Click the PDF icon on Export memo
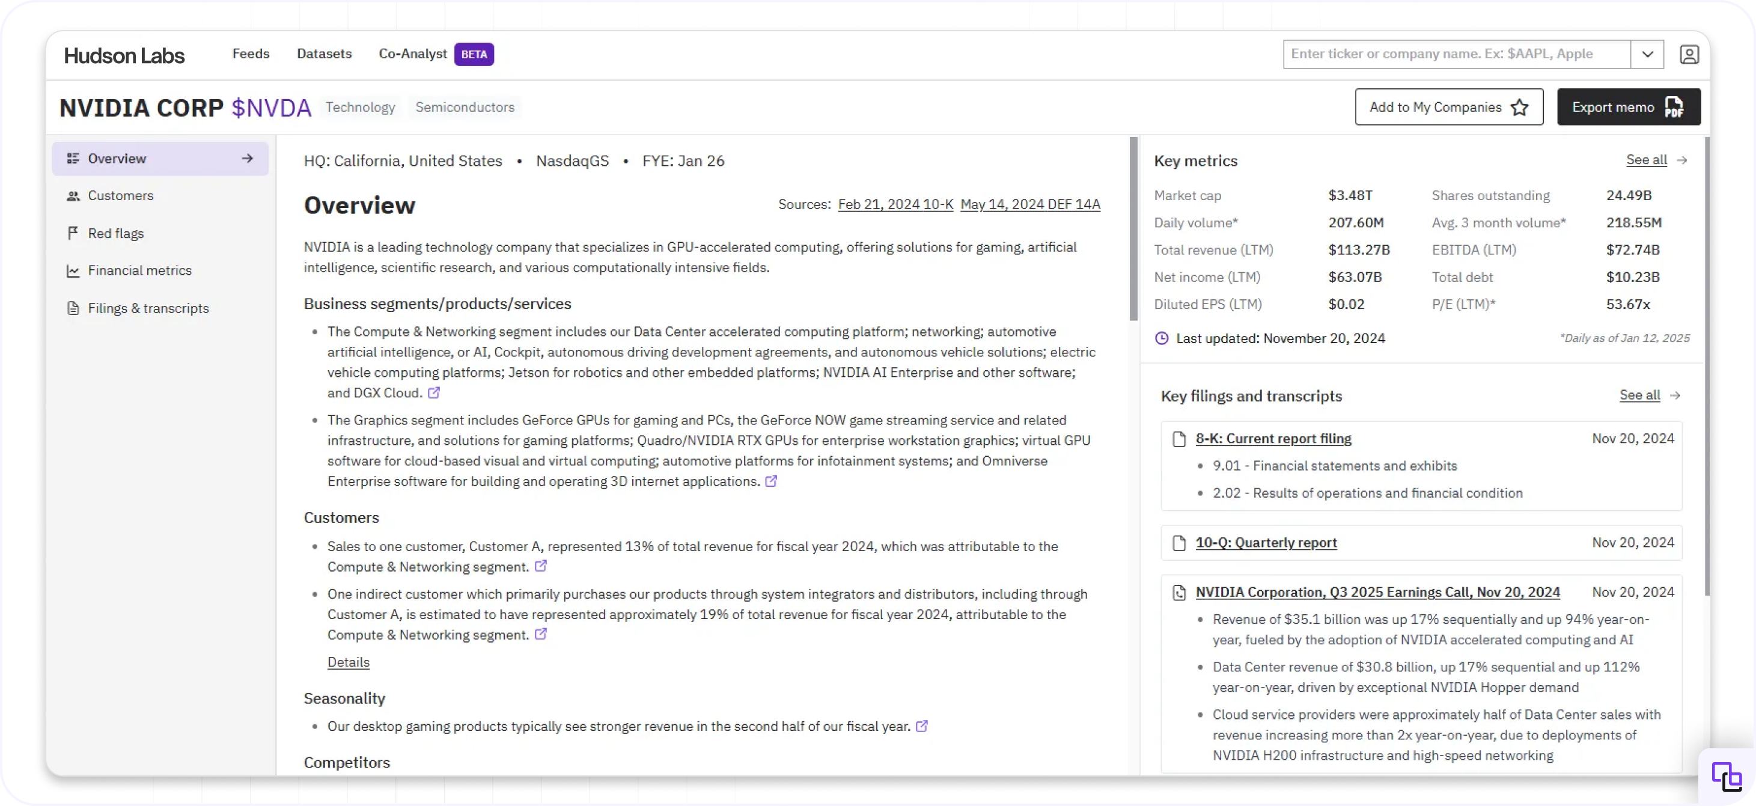Viewport: 1756px width, 806px height. click(x=1674, y=107)
